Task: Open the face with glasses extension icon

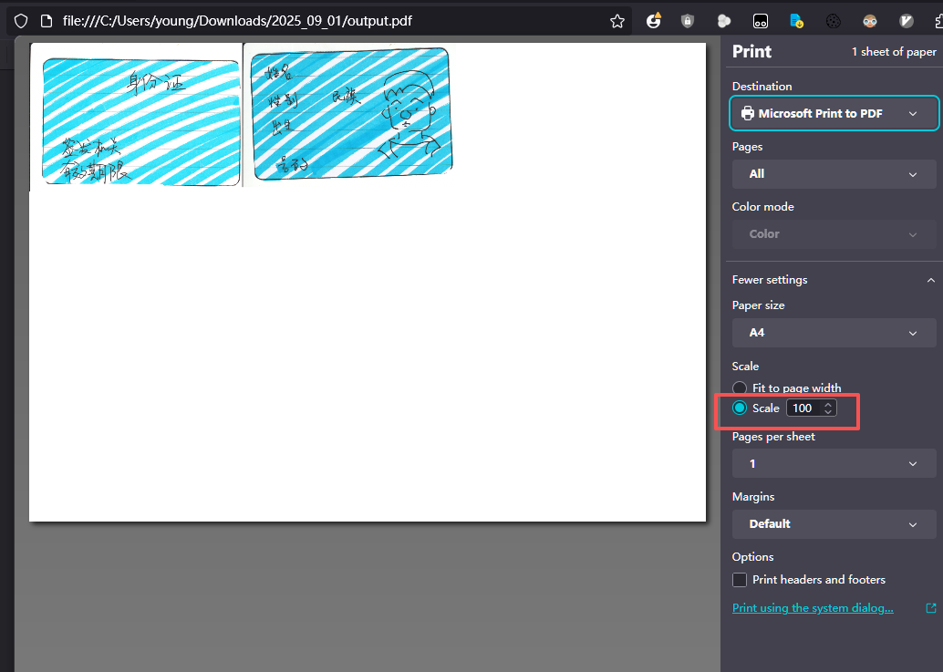Action: click(870, 21)
